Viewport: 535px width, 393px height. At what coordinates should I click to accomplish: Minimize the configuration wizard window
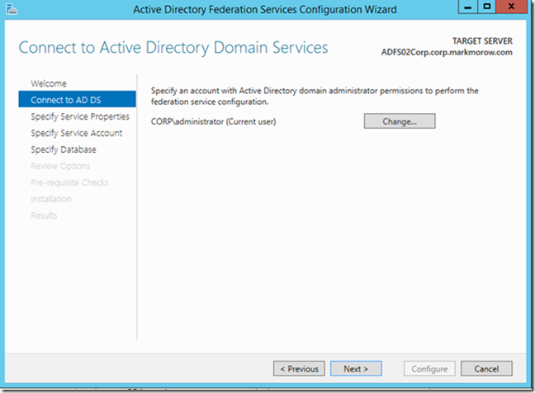(x=468, y=7)
